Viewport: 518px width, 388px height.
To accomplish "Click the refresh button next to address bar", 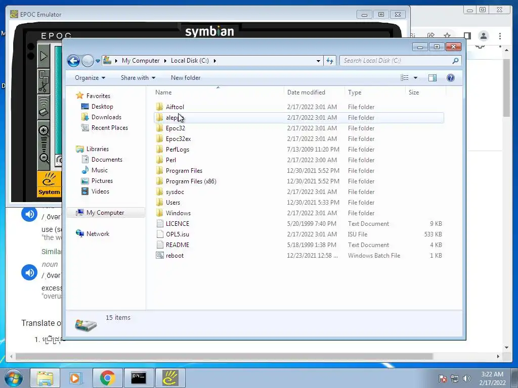I will point(330,61).
